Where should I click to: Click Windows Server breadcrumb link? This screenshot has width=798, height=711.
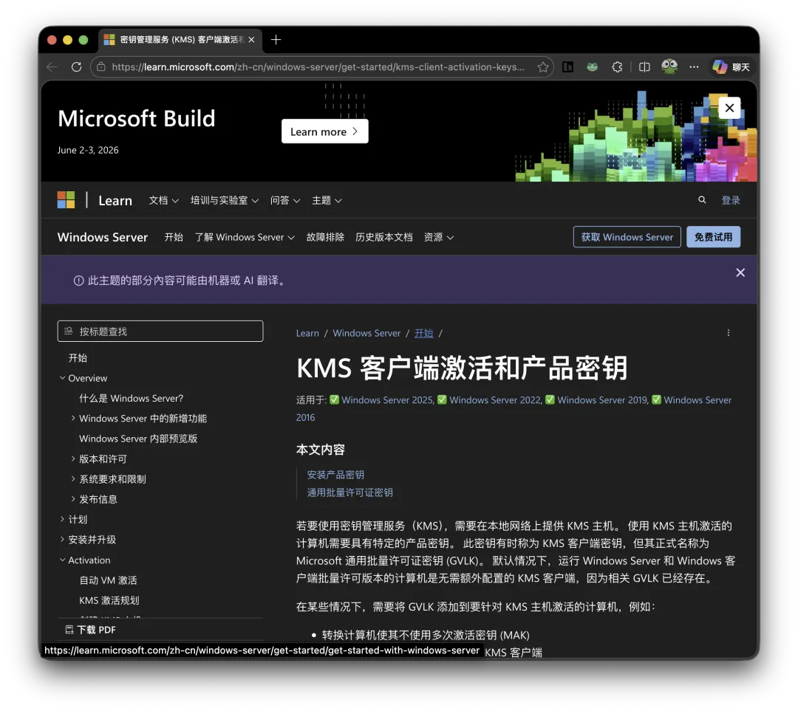pyautogui.click(x=366, y=333)
